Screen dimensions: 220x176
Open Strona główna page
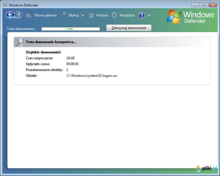pos(45,15)
